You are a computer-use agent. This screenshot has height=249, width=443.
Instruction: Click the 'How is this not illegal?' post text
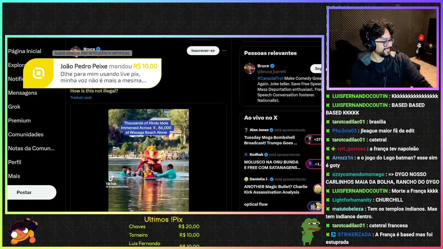(94, 91)
